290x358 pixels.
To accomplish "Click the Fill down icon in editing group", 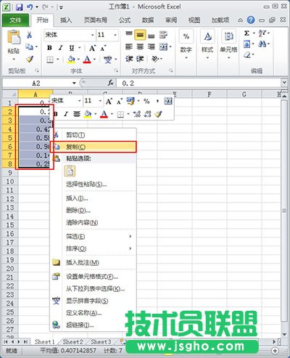I will (x=246, y=44).
